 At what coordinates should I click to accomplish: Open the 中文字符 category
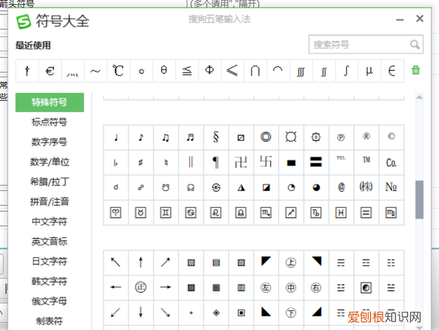pyautogui.click(x=49, y=222)
